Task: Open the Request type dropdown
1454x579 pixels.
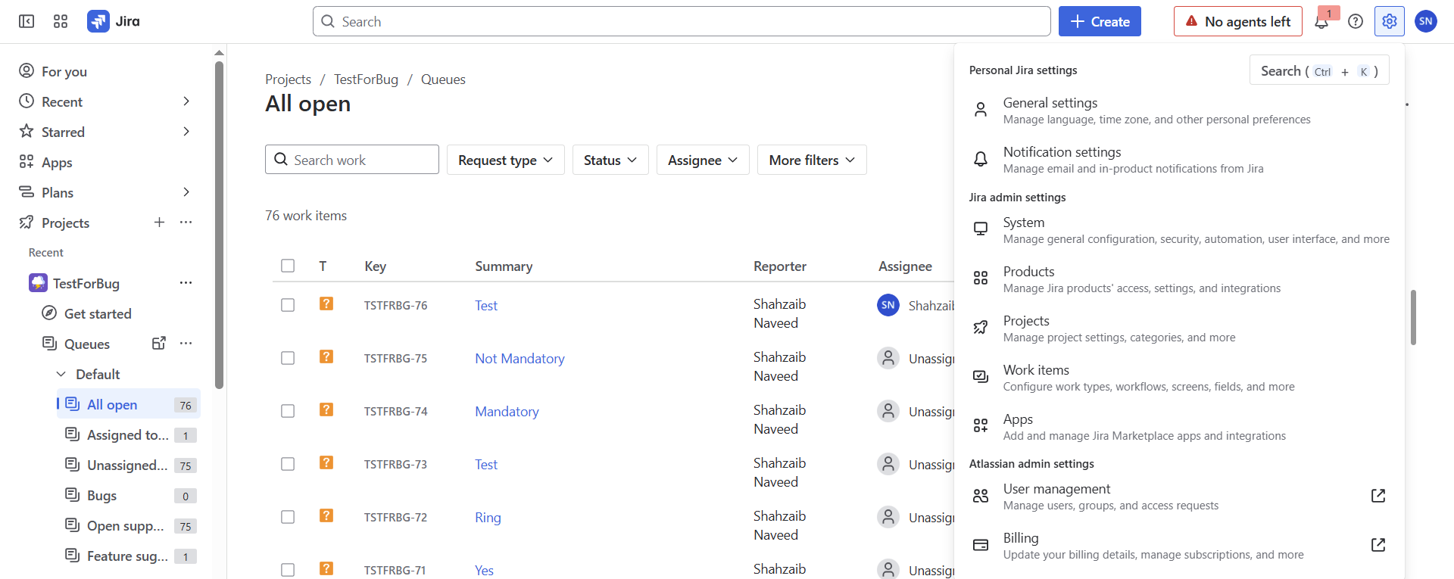Action: (505, 160)
